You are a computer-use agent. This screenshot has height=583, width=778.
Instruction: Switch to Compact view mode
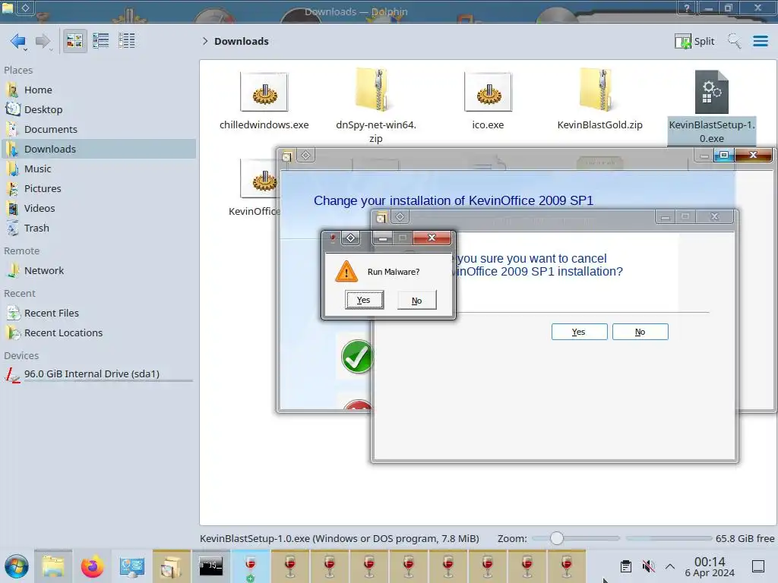[x=101, y=41]
